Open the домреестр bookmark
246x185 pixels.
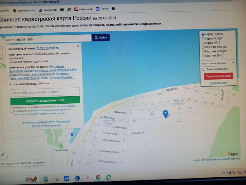(48, 10)
